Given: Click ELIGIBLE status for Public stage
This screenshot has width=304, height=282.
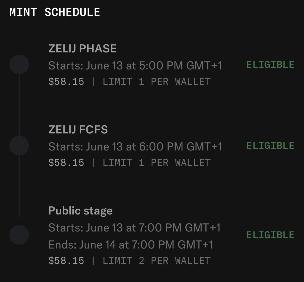Looking at the screenshot, I should pyautogui.click(x=270, y=235).
